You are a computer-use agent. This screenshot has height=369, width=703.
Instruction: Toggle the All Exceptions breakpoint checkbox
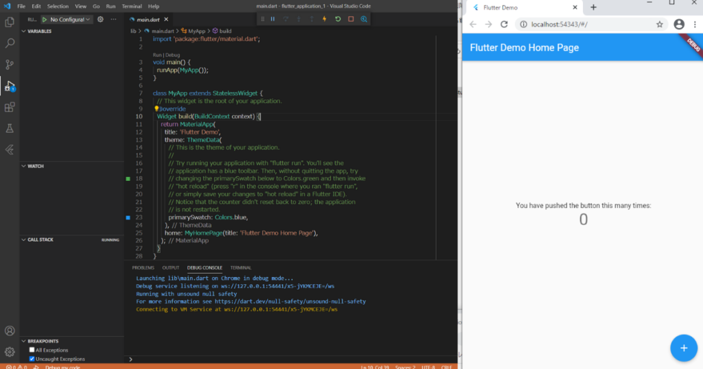tap(32, 350)
